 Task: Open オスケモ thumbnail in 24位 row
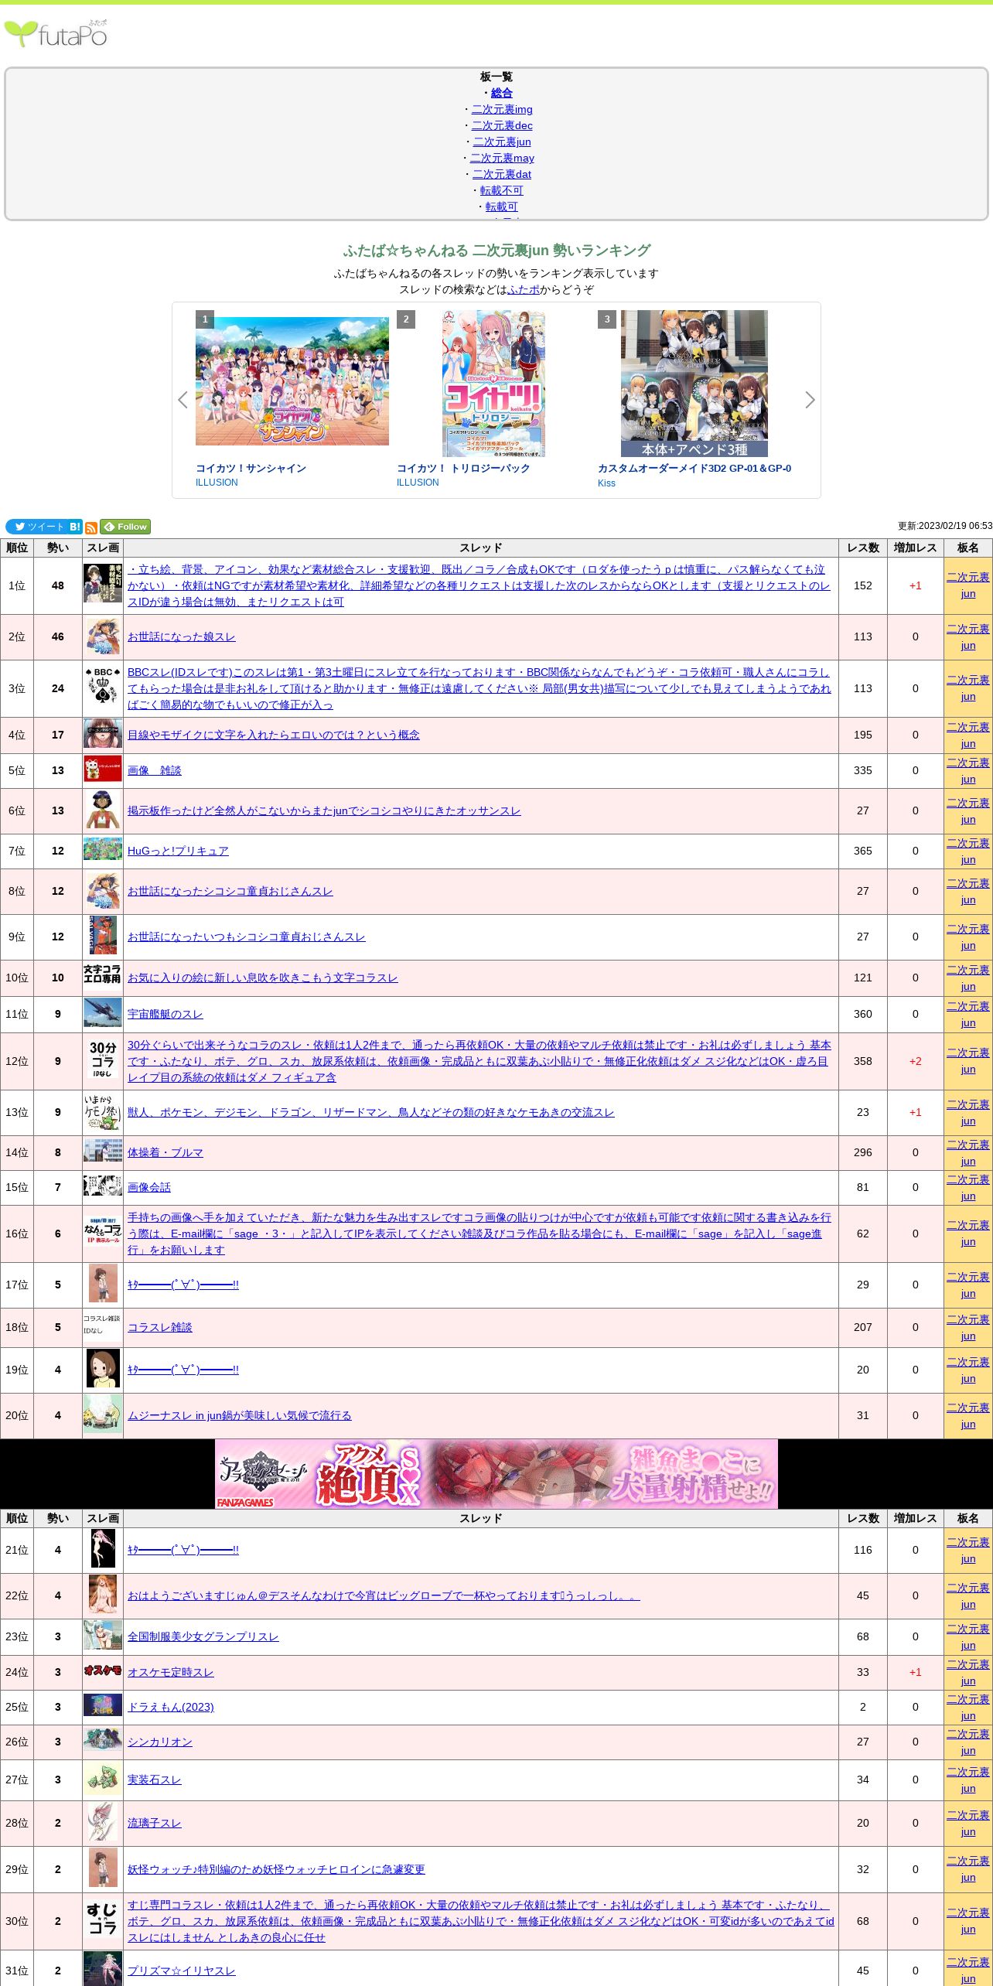point(103,1670)
